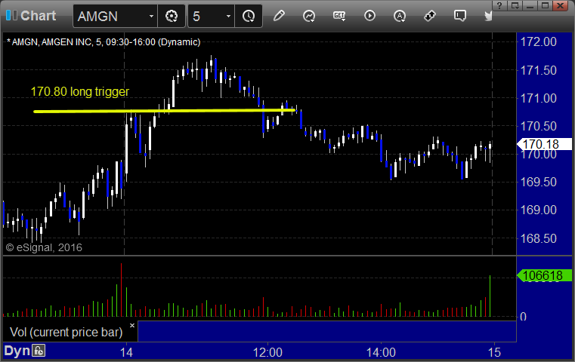Select the '170.80 long trigger' text annotation
Screen dimensions: 575x362
point(80,91)
